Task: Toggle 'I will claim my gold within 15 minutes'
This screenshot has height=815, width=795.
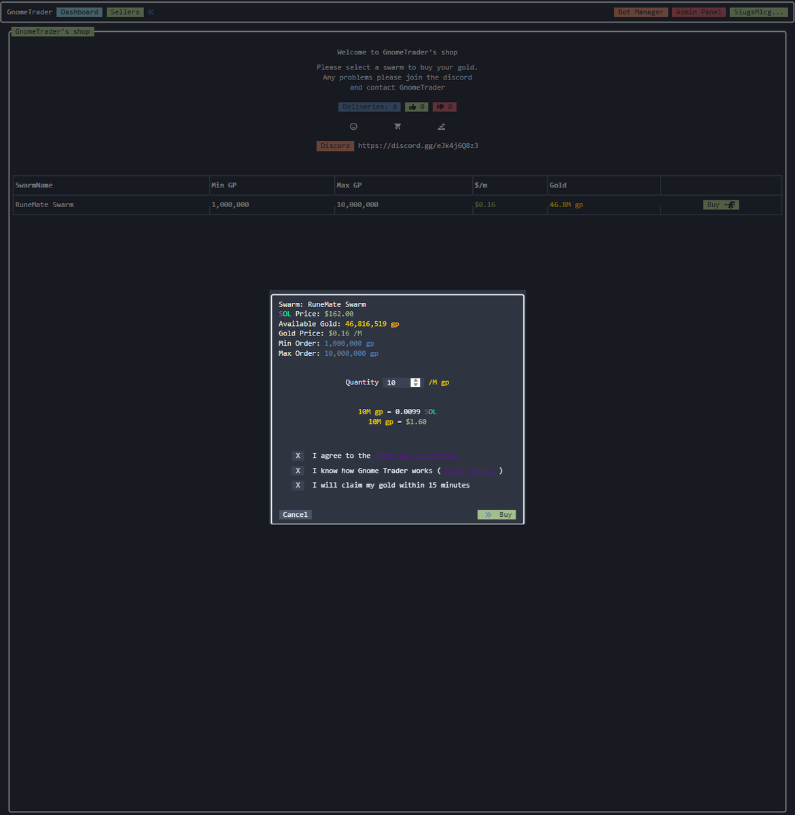Action: coord(297,485)
